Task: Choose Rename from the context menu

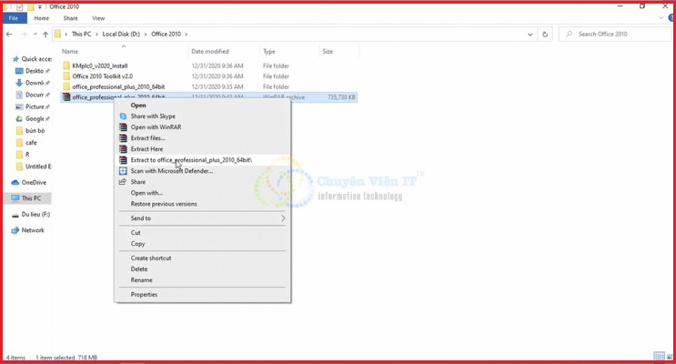Action: [203, 280]
